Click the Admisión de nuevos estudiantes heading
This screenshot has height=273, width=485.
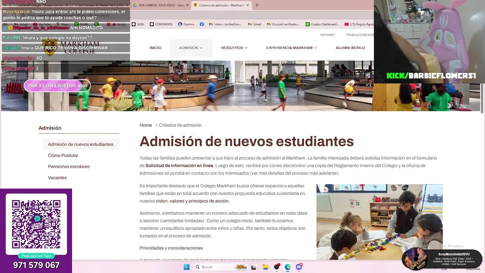tap(246, 141)
